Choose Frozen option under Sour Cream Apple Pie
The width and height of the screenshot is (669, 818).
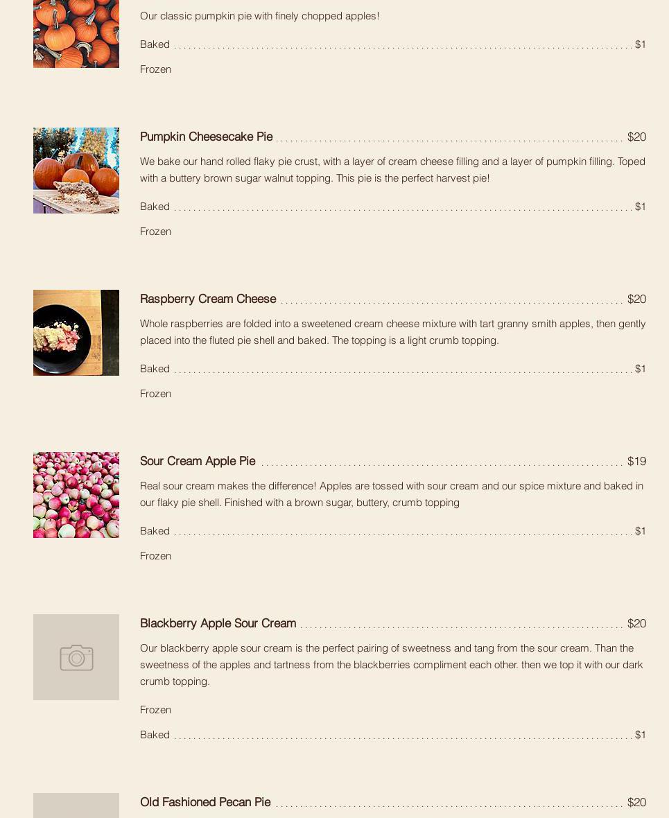(x=155, y=556)
